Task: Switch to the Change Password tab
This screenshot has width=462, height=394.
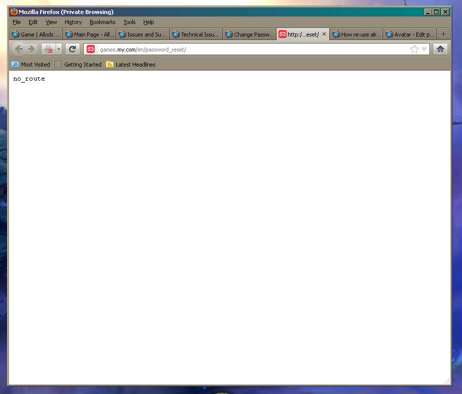Action: 250,35
